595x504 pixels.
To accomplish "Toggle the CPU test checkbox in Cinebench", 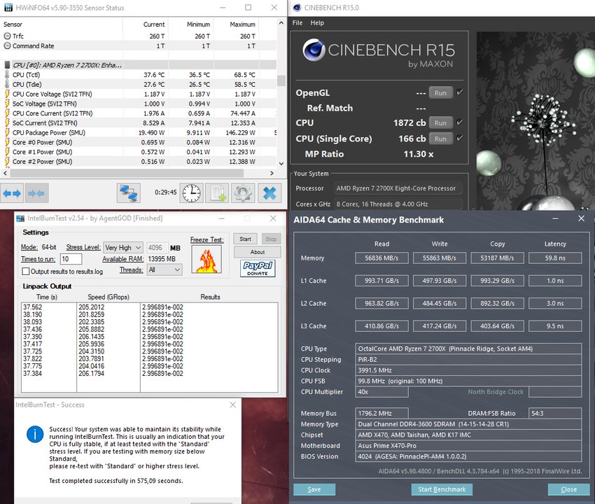I will (459, 122).
